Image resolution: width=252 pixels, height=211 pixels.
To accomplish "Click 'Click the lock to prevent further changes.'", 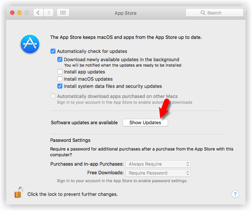I will click(72, 194).
